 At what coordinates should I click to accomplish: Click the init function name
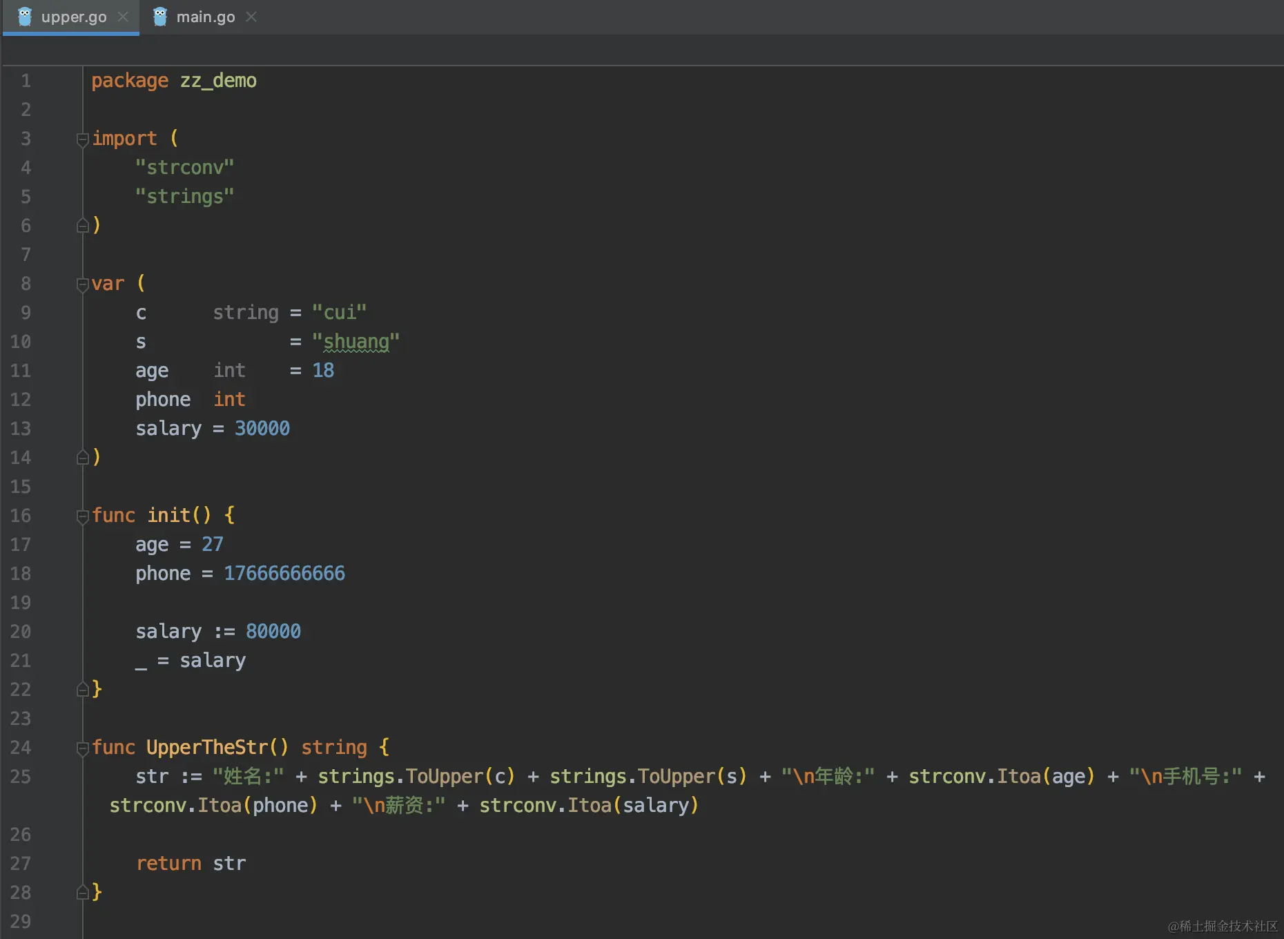pyautogui.click(x=168, y=516)
